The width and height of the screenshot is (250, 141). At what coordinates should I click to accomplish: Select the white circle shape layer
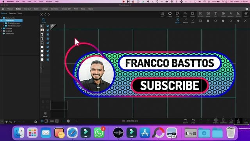point(42,55)
